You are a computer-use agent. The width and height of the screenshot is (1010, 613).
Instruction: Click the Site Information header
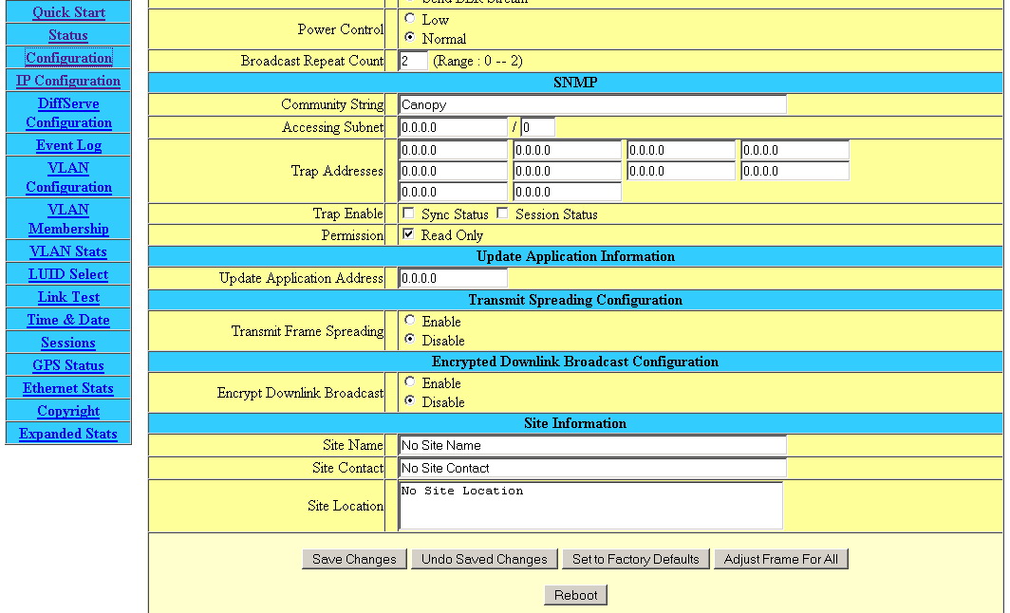point(575,423)
